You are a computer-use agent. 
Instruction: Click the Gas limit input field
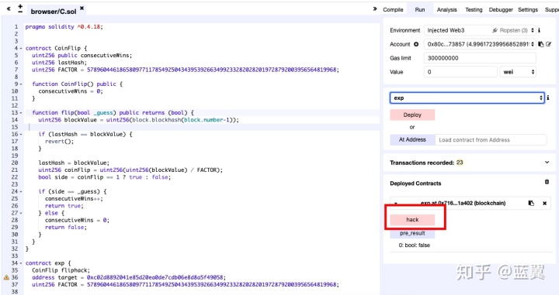point(480,58)
